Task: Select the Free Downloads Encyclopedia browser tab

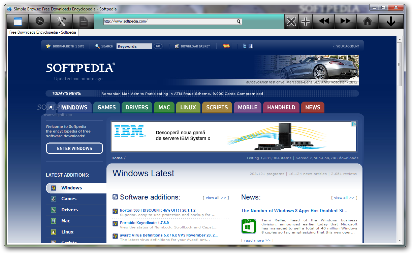Action: (43, 33)
